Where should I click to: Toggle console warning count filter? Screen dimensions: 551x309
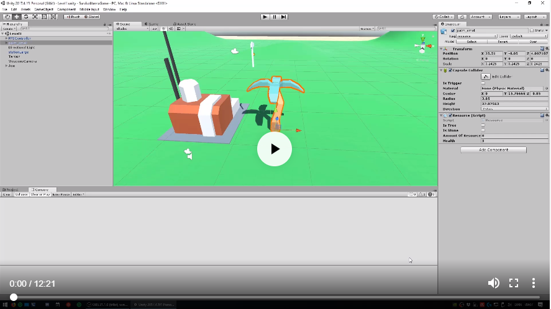pos(422,194)
